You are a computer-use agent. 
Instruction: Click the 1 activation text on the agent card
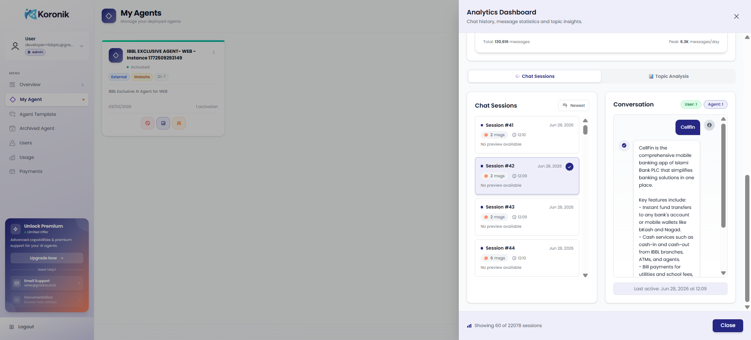207,107
